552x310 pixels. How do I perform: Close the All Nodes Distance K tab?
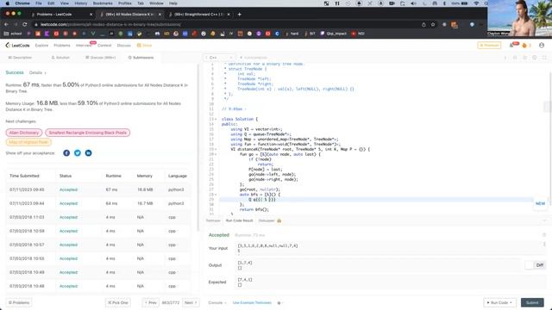[x=160, y=15]
